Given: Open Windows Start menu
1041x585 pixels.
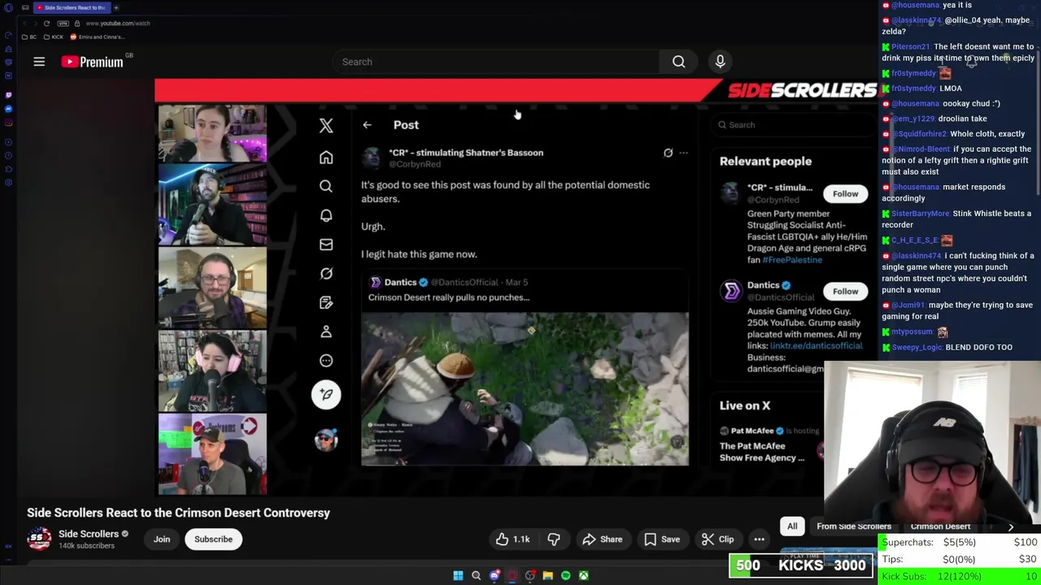Looking at the screenshot, I should [x=458, y=575].
